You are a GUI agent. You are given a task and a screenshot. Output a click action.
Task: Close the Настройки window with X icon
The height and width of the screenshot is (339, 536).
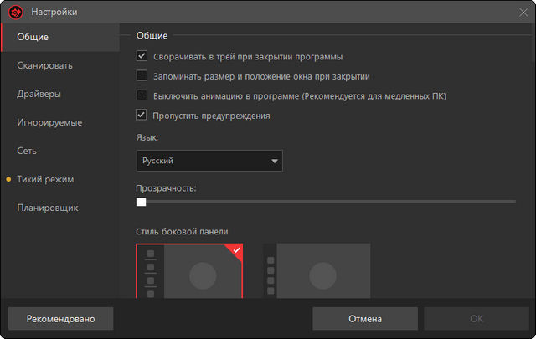522,12
